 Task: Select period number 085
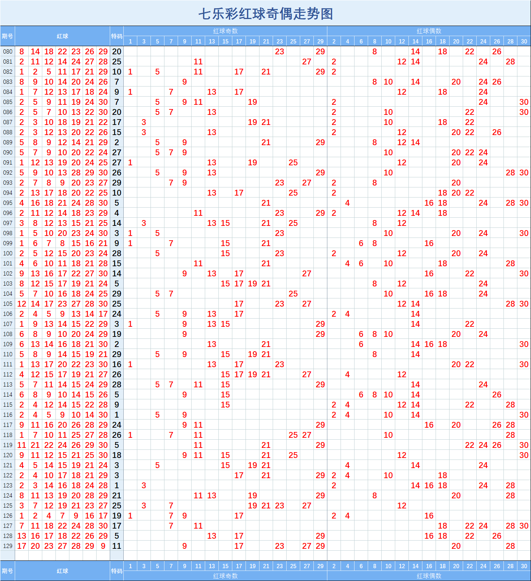(x=8, y=102)
